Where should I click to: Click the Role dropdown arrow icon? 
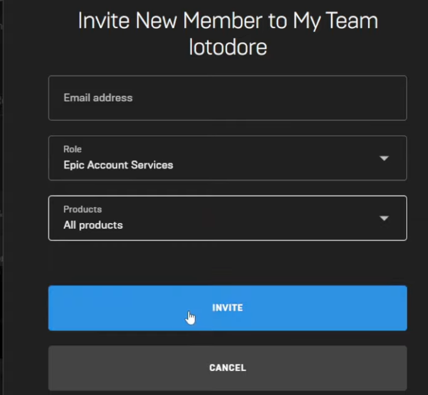(x=384, y=158)
